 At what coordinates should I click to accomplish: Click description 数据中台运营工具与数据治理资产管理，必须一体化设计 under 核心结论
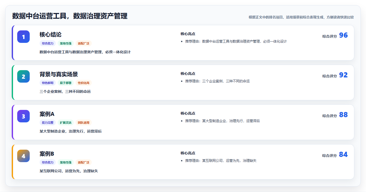click(85, 52)
